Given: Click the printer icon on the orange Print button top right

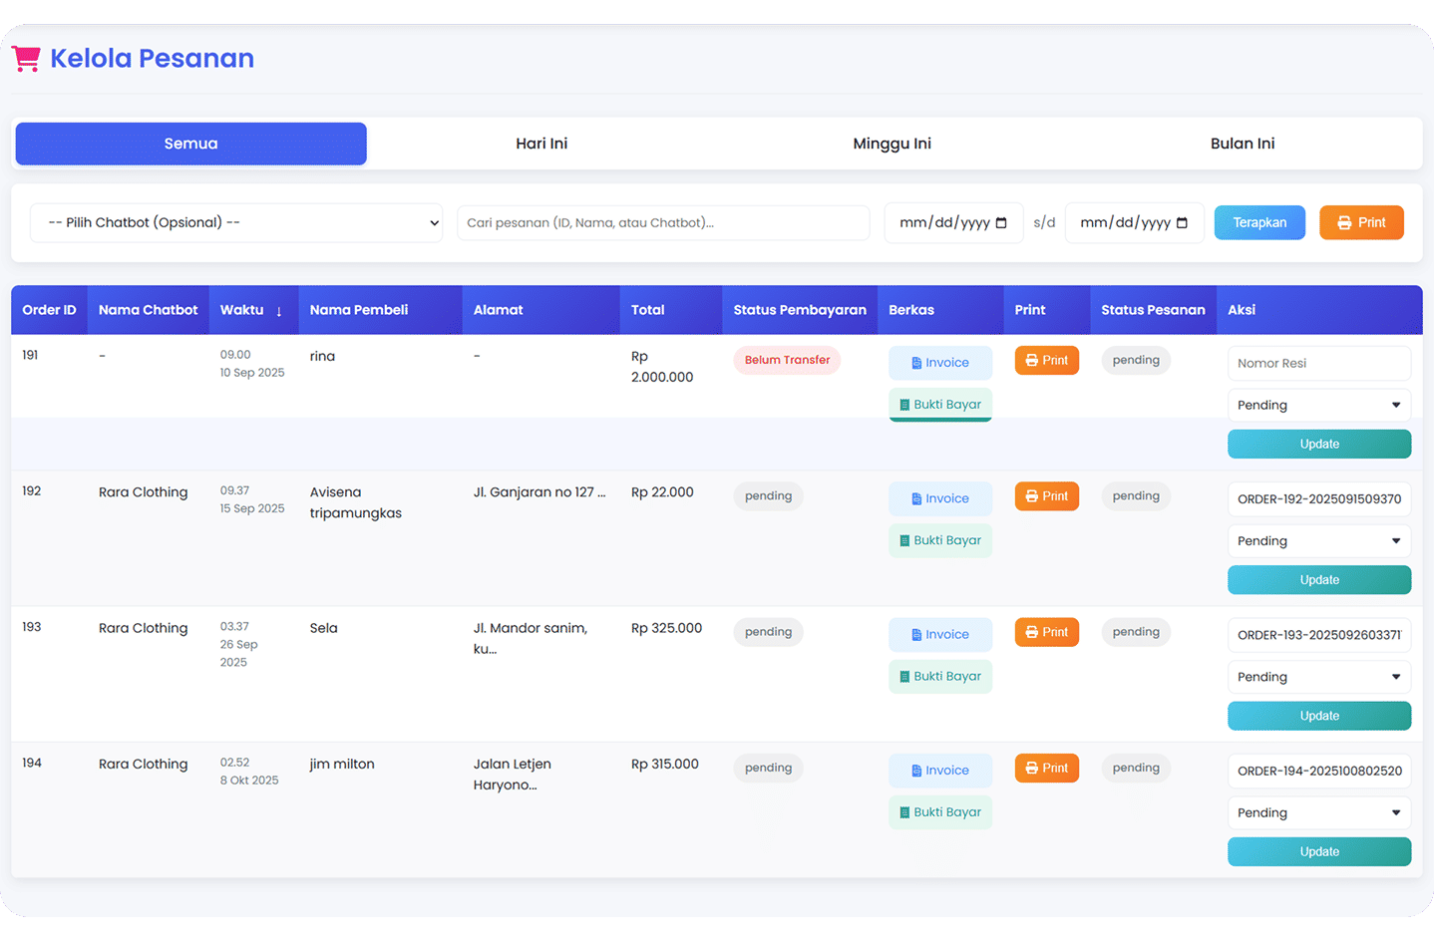Looking at the screenshot, I should pyautogui.click(x=1346, y=222).
